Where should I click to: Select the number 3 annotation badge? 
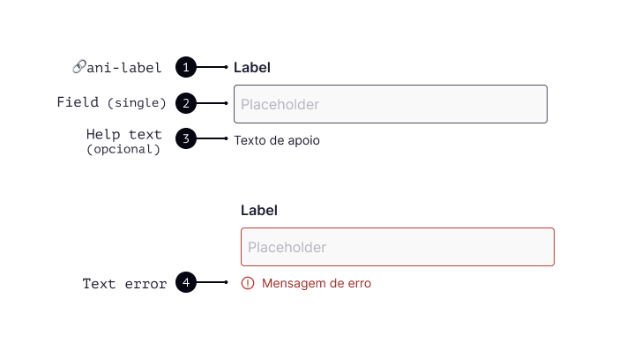(x=186, y=138)
